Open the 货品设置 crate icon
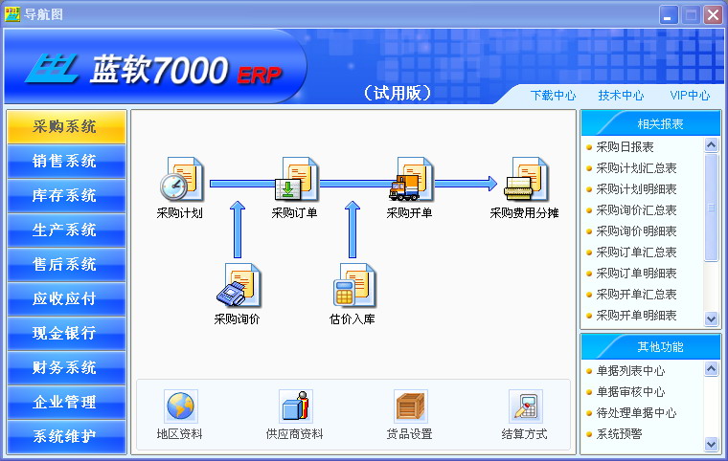This screenshot has width=728, height=461. click(x=409, y=407)
